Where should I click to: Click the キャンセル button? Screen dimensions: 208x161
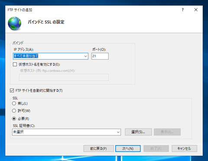(184, 148)
